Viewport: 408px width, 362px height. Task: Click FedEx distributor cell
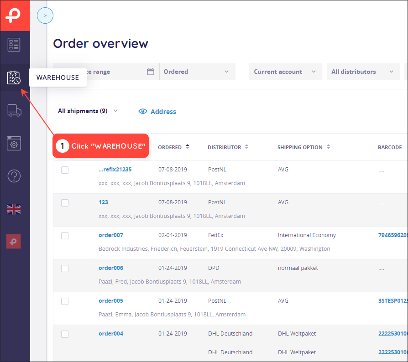coord(216,235)
